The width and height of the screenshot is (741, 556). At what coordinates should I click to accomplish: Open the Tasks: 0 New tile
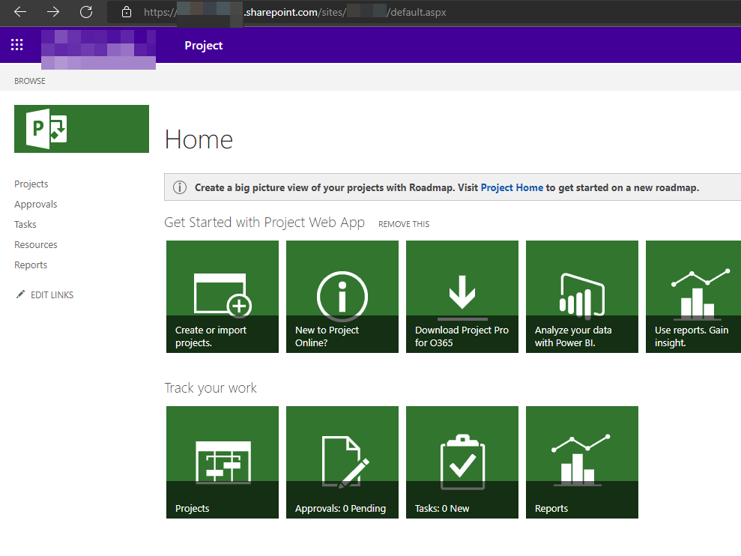pos(462,462)
